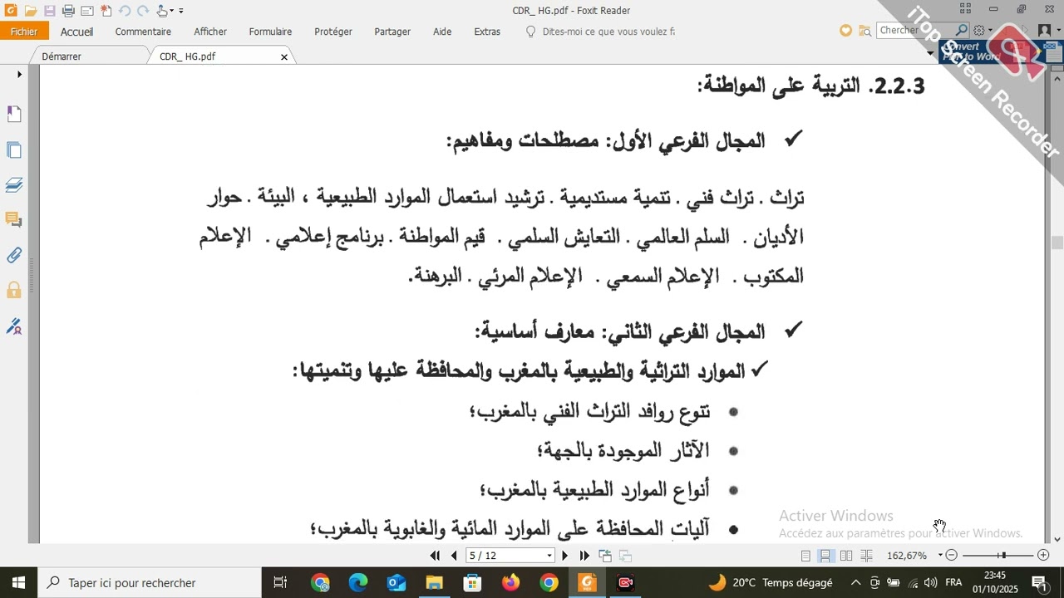Open the Comments panel in the left sidebar
Viewport: 1064px width, 598px height.
[14, 219]
